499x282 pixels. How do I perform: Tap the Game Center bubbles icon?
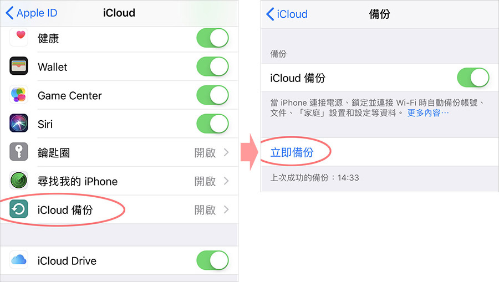pos(19,94)
